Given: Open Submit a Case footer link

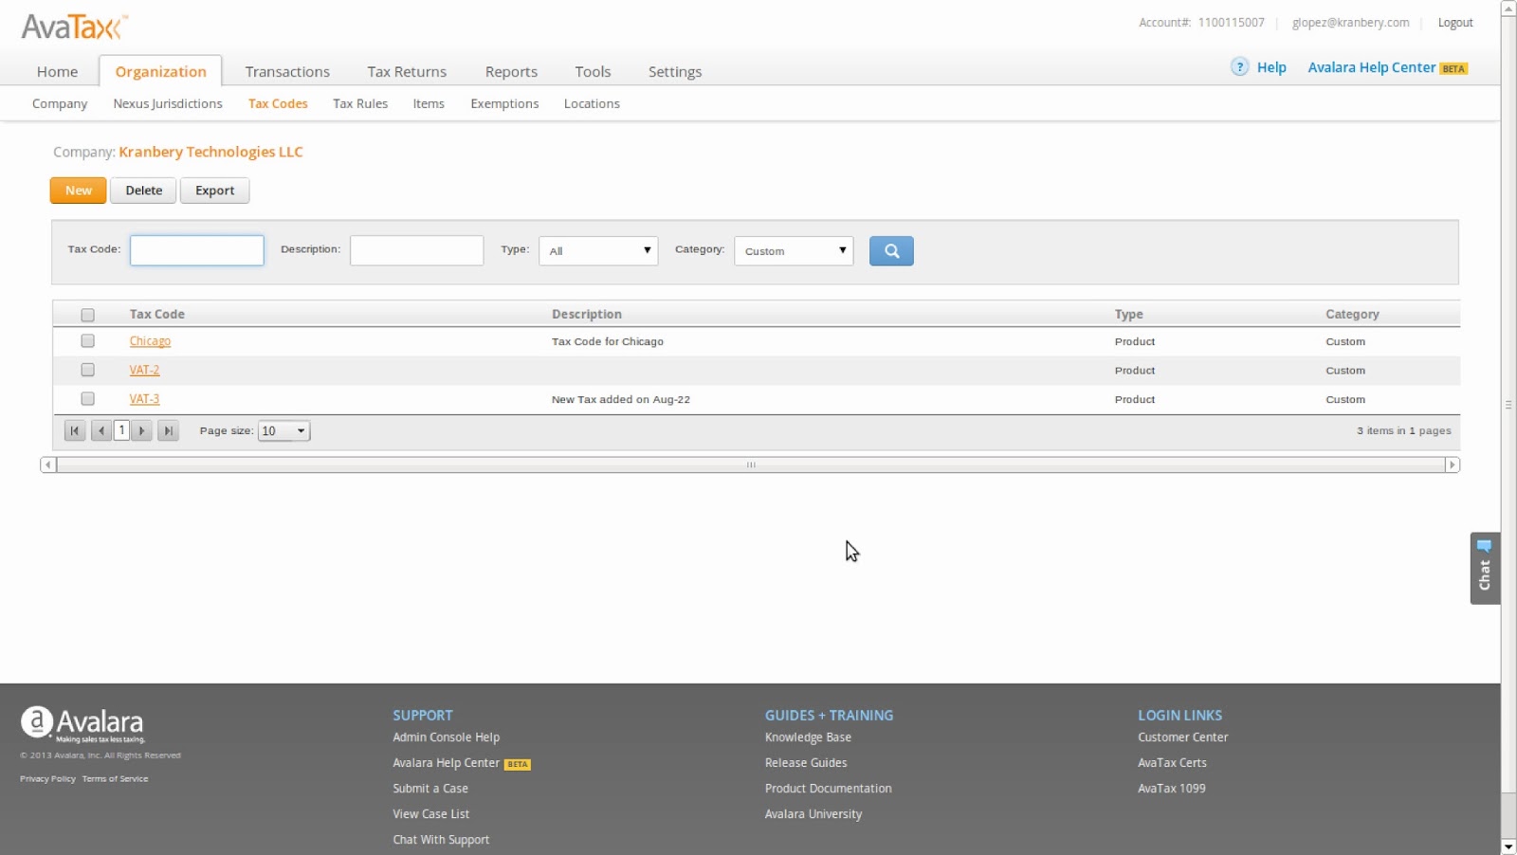Looking at the screenshot, I should pos(430,789).
